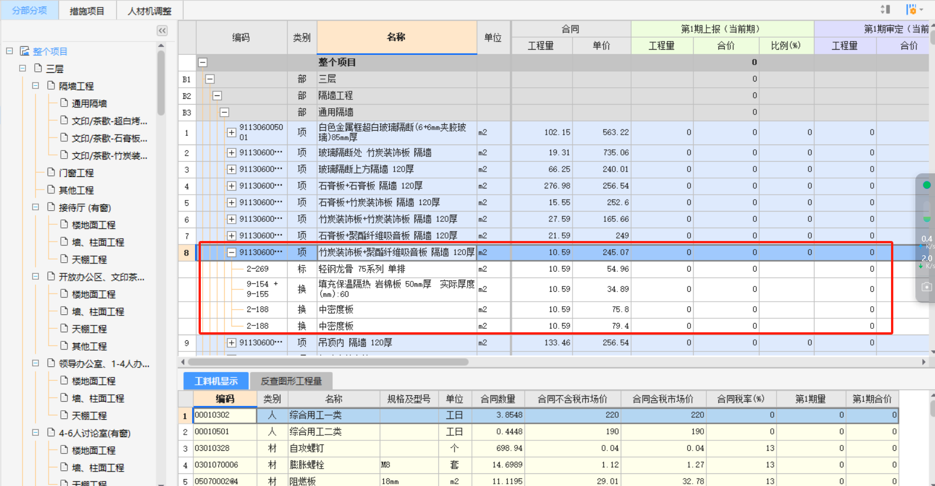Click the camera icon on right floating bar
Viewport: 935px width, 486px height.
926,287
